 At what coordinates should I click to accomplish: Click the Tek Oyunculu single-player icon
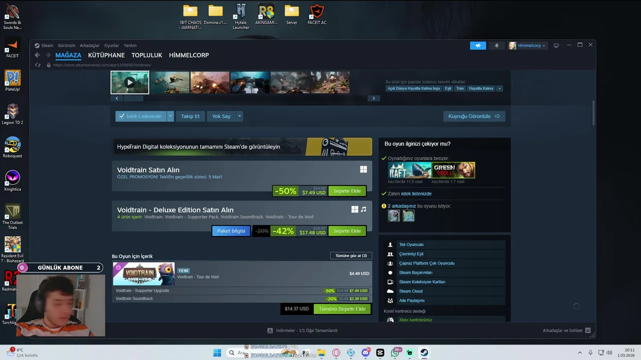tap(390, 244)
